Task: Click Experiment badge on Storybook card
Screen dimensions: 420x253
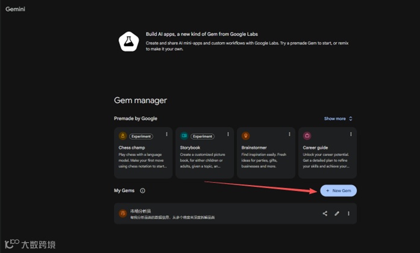Action: point(202,136)
